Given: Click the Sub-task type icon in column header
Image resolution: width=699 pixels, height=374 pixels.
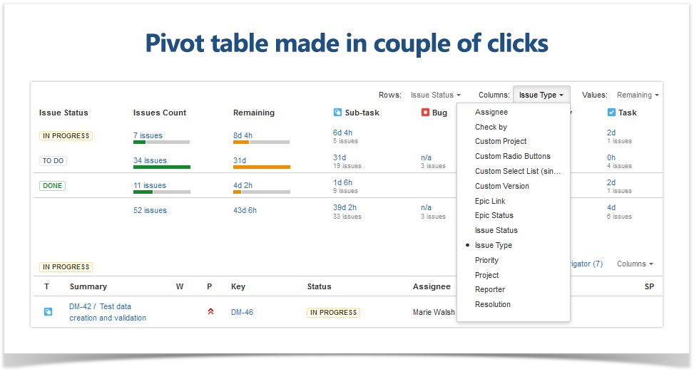Looking at the screenshot, I should click(337, 113).
